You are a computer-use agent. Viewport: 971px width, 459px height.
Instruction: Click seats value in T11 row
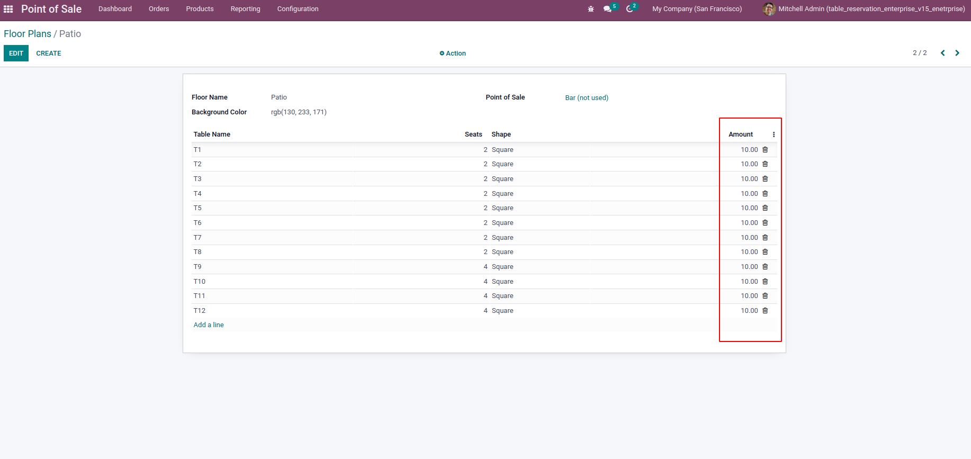[x=485, y=296]
